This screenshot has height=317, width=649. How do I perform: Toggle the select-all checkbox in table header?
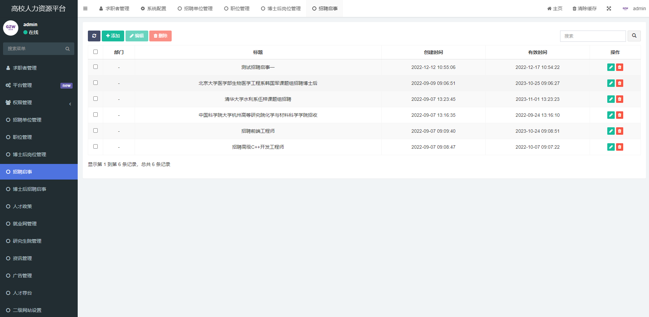click(95, 52)
